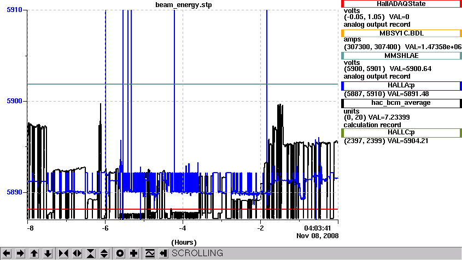Viewport: 462px width, 260px height.
Task: Select the MBSY1C.BDL legend label
Action: coord(401,33)
